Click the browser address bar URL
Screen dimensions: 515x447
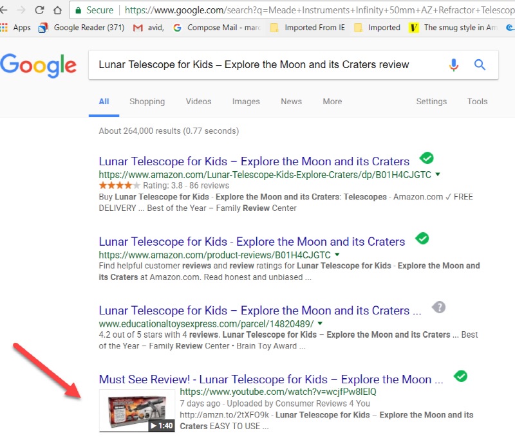click(319, 10)
